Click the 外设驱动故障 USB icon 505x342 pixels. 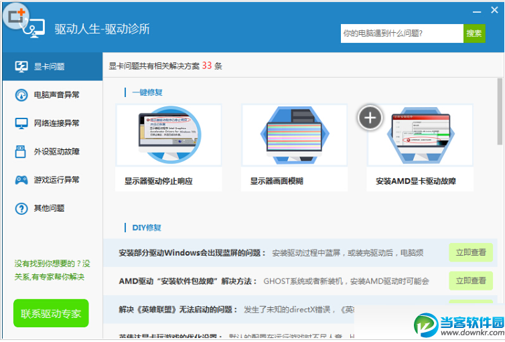[x=20, y=151]
